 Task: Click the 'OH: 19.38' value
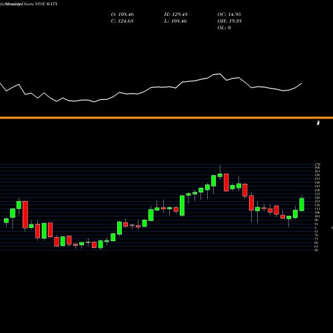230,21
